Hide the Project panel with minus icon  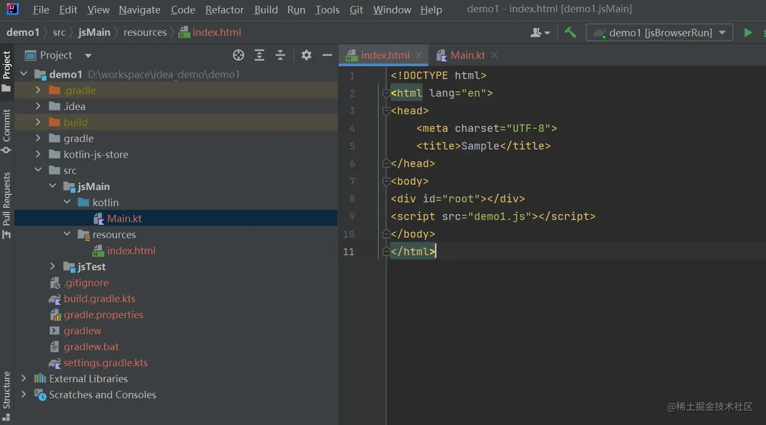coord(327,55)
